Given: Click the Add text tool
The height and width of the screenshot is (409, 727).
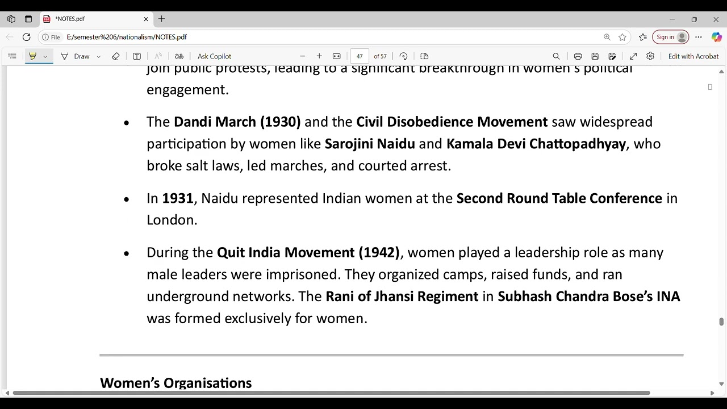Looking at the screenshot, I should pyautogui.click(x=137, y=56).
